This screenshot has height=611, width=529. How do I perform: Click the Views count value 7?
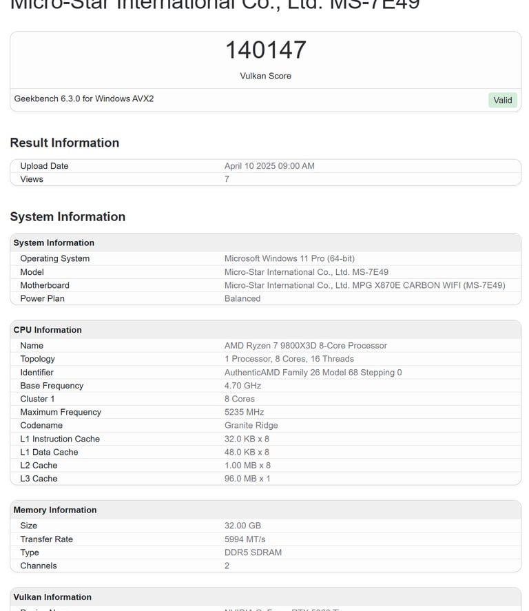point(227,179)
